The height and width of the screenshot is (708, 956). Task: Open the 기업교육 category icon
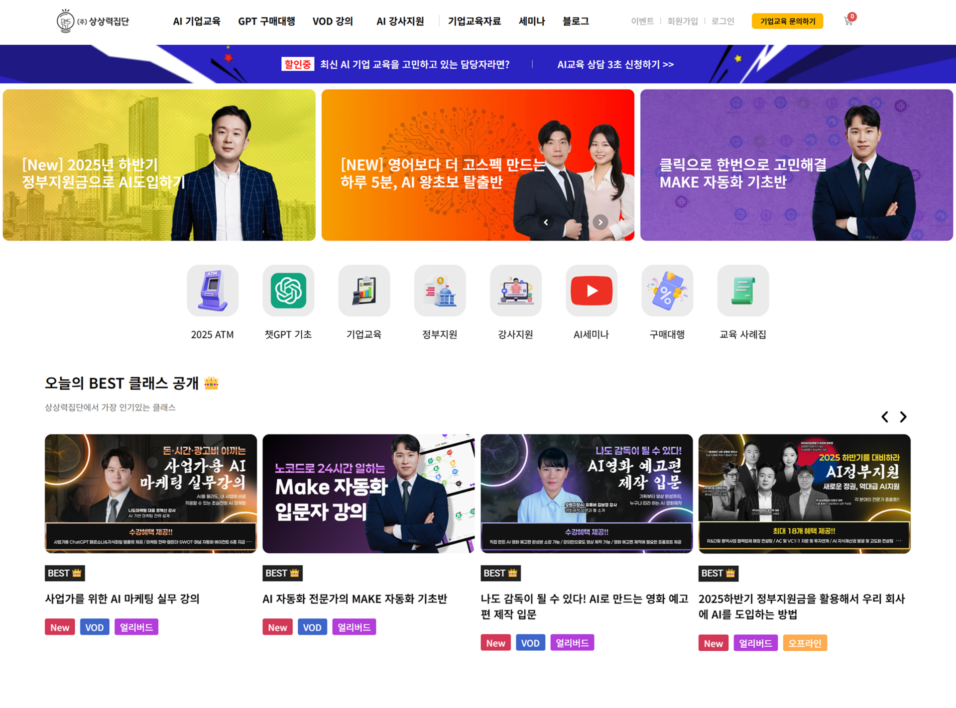click(x=364, y=291)
